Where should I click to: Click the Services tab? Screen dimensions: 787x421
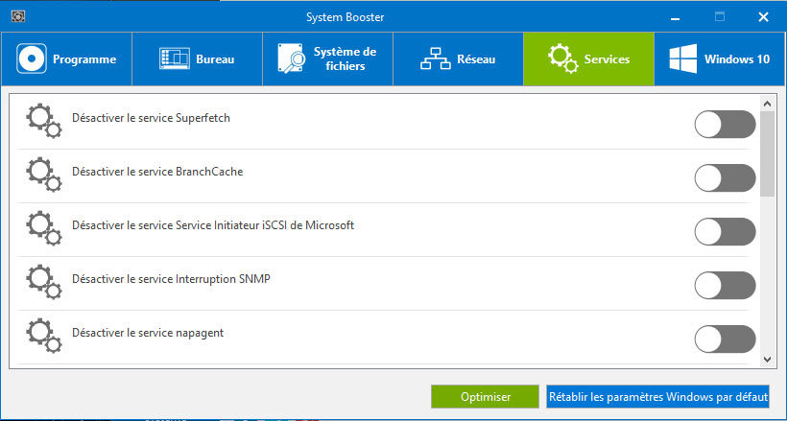click(x=588, y=59)
